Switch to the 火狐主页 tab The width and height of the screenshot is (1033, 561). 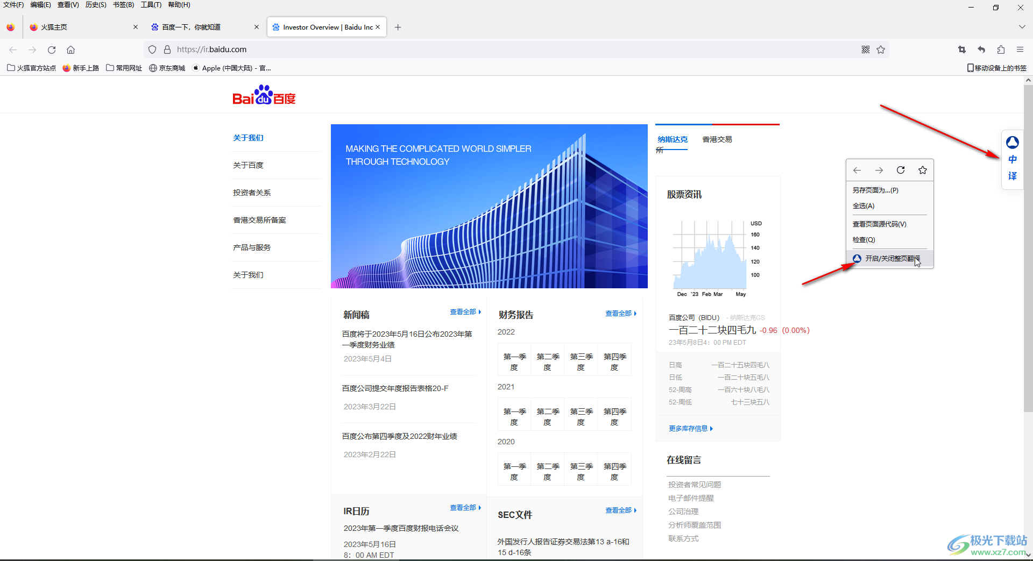coord(84,27)
